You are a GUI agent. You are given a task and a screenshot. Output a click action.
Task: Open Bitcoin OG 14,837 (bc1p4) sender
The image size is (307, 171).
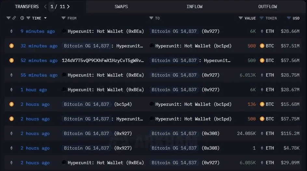click(98, 104)
